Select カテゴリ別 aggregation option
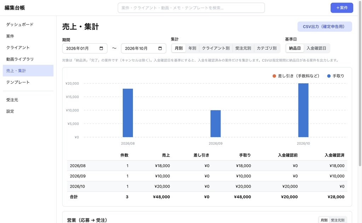Image resolution: width=362 pixels, height=223 pixels. (267, 48)
